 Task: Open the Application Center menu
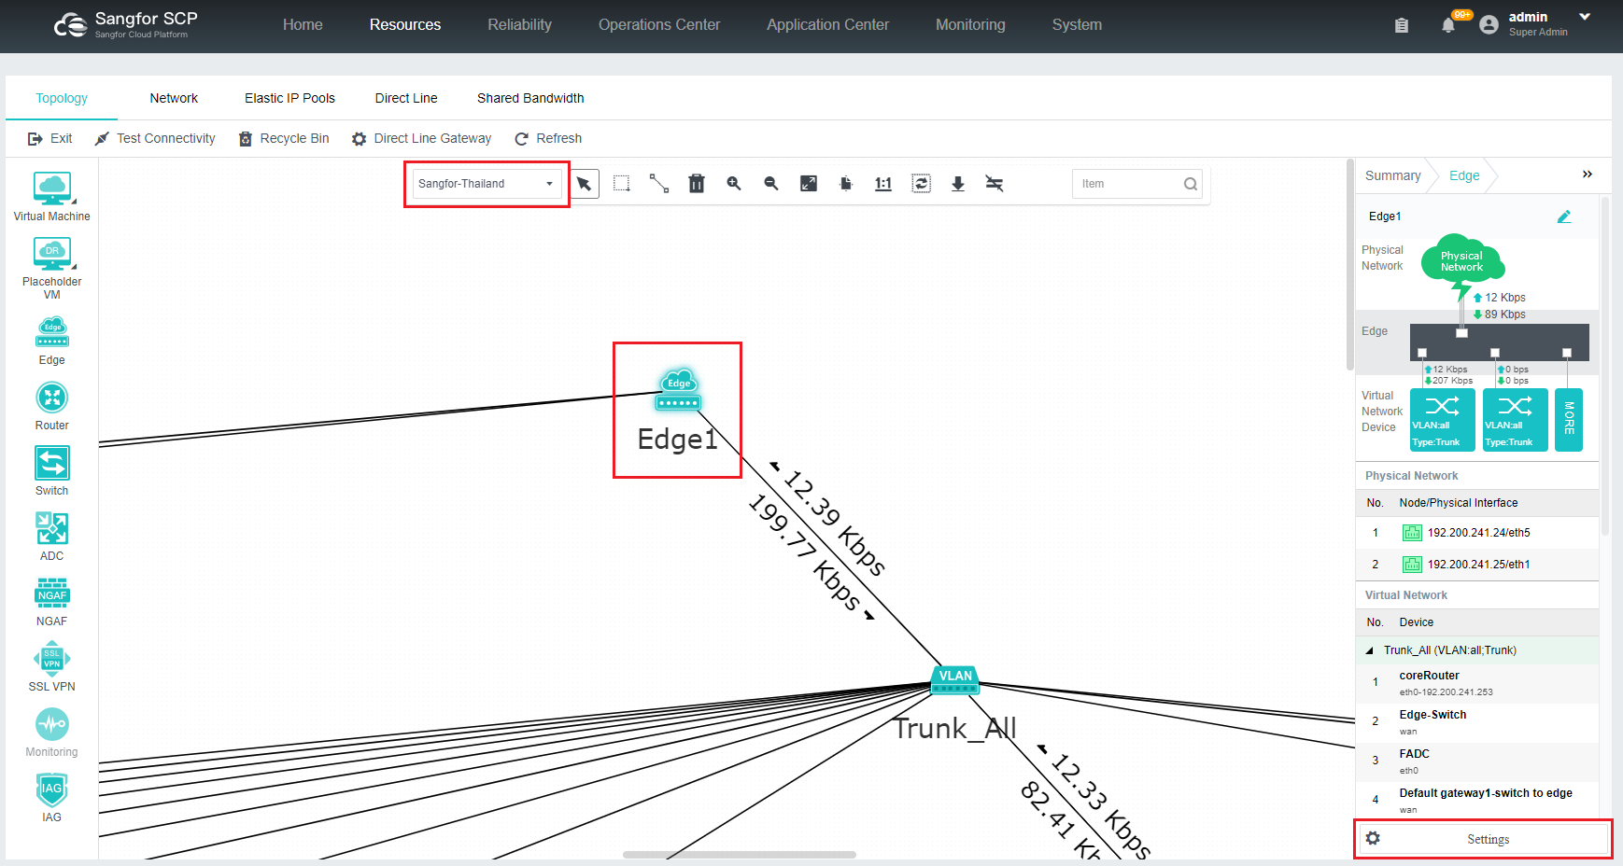click(828, 25)
